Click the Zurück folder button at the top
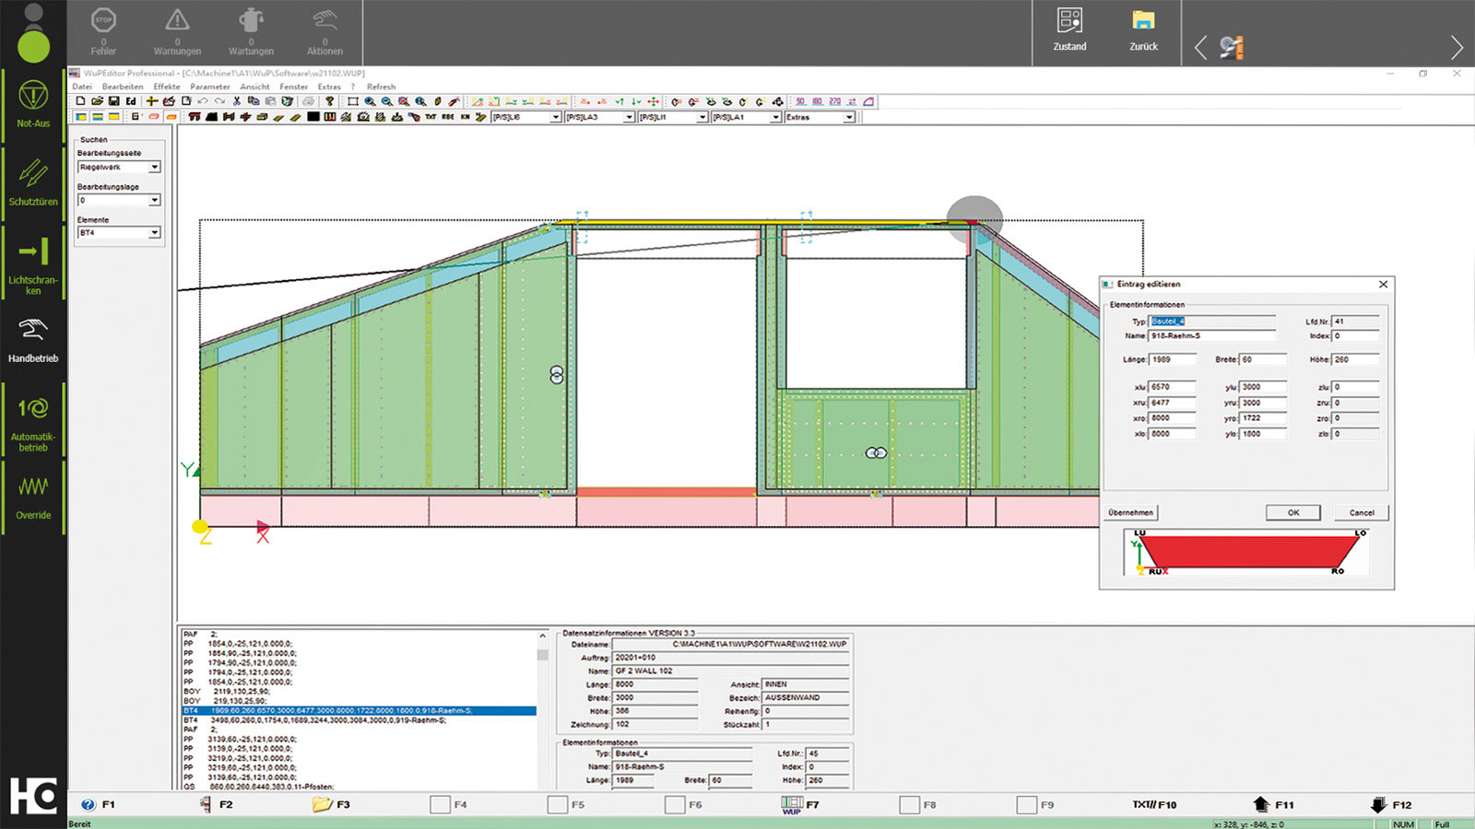1475x829 pixels. pos(1143,29)
